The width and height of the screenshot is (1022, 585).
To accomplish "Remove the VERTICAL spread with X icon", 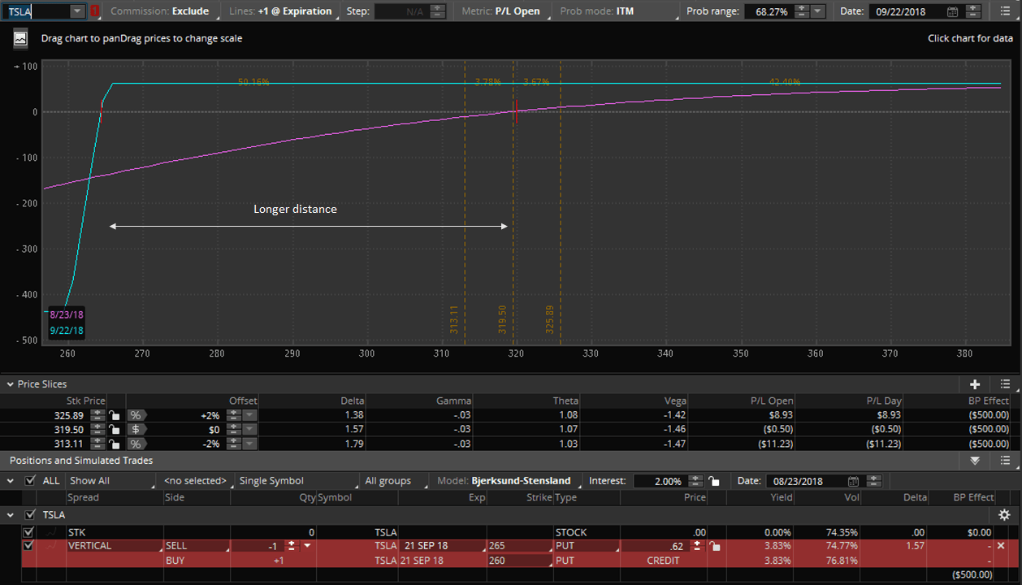I will 1000,546.
